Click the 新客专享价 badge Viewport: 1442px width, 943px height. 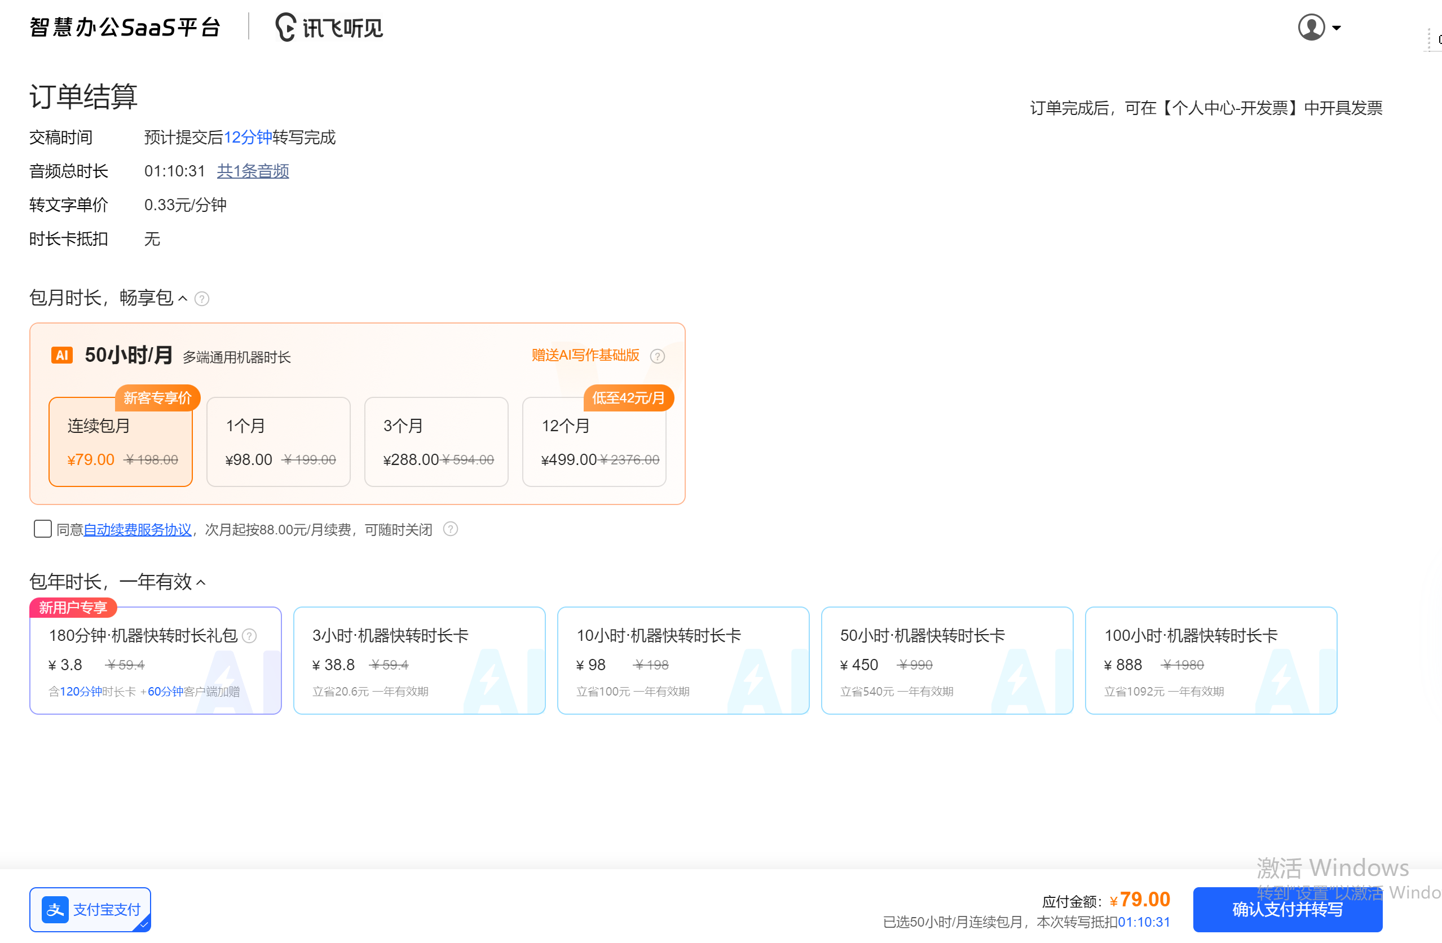157,398
